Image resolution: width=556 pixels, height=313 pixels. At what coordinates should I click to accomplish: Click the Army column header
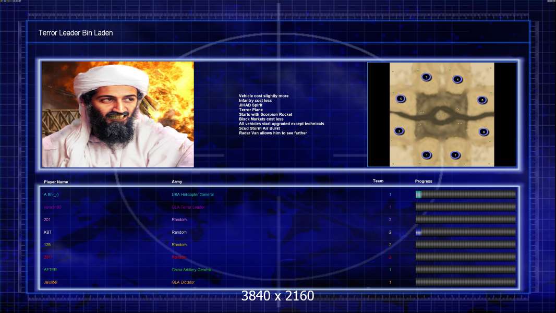coord(177,182)
